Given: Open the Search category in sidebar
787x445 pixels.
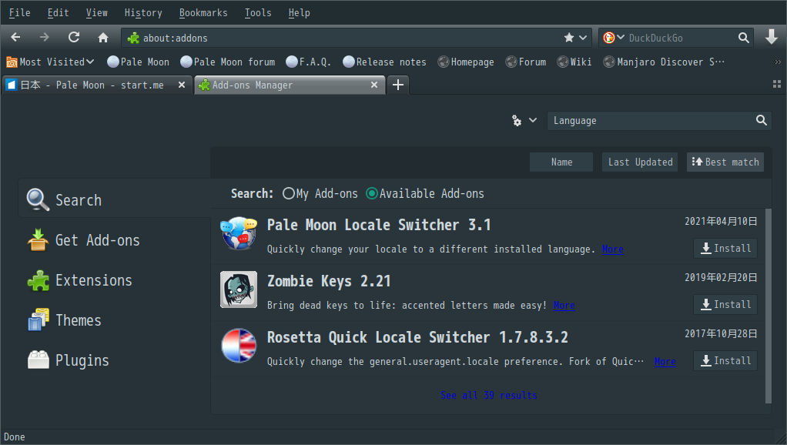Looking at the screenshot, I should pyautogui.click(x=115, y=199).
